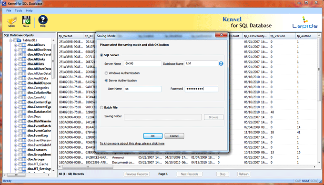This screenshot has height=185, width=324.
Task: Expand the dbo.EventSubsM tree node
Action: click(16, 145)
